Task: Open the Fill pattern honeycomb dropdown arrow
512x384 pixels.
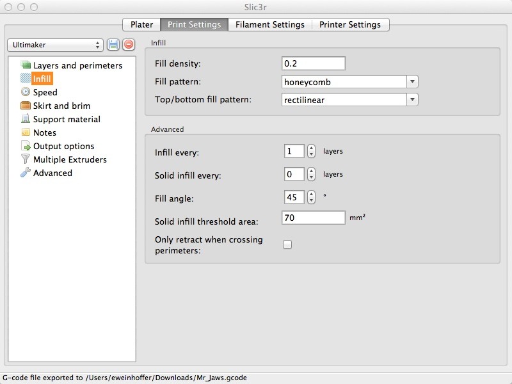Action: (x=412, y=82)
